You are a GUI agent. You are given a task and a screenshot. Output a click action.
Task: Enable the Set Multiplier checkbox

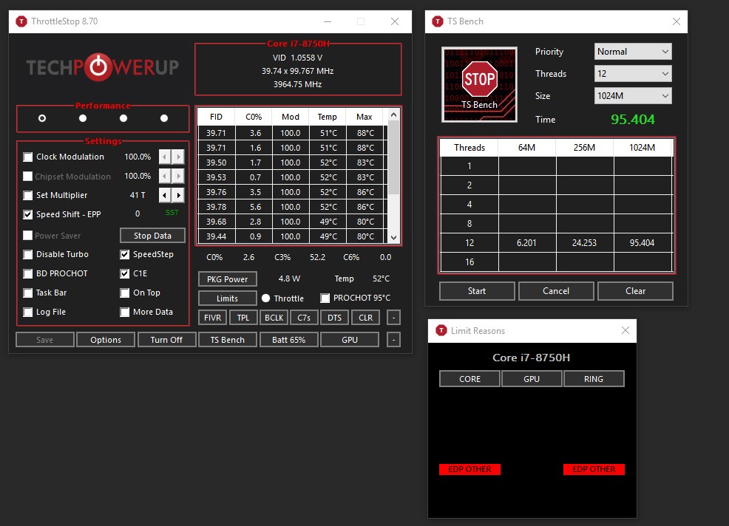click(28, 195)
